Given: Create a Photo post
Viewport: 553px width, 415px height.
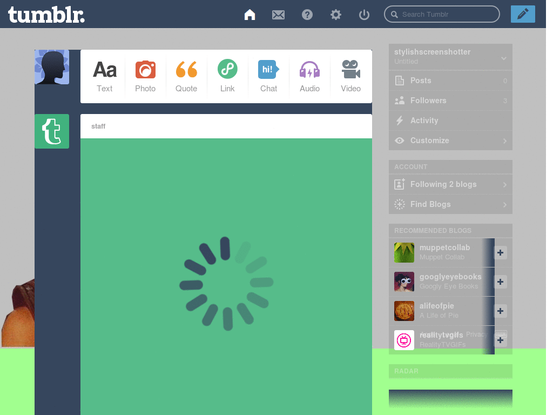Looking at the screenshot, I should 145,77.
